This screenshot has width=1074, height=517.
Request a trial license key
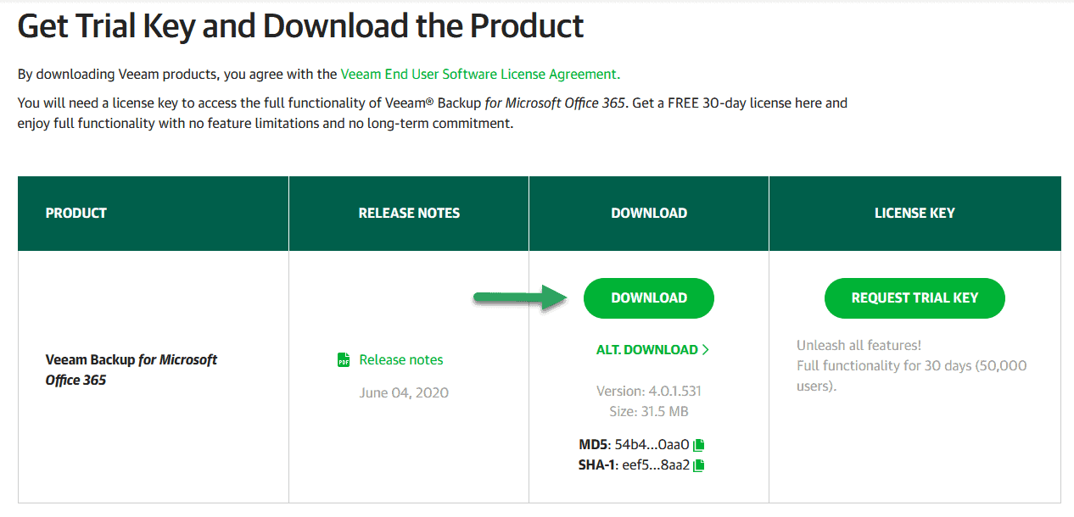[x=915, y=298]
